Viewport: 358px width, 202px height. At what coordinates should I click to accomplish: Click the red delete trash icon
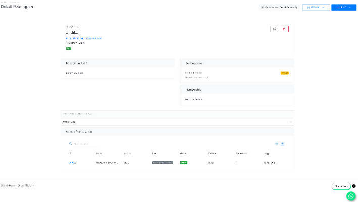(284, 29)
